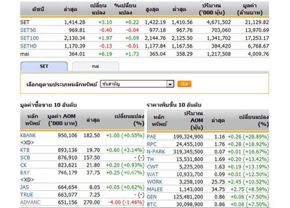Switch to the mai tab
This screenshot has width=290, height=208.
click(96, 67)
